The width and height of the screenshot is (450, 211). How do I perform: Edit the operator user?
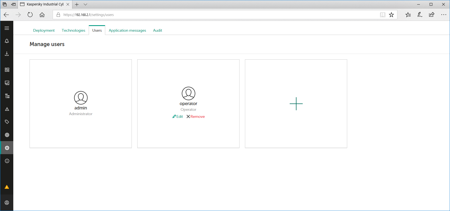click(178, 116)
